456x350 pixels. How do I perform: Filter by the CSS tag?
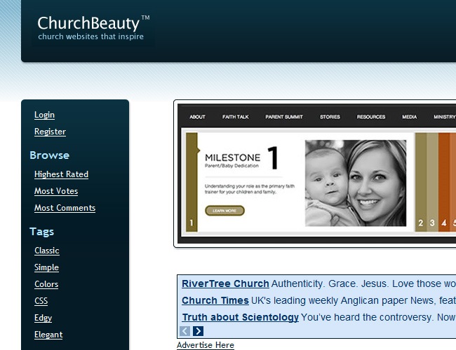pyautogui.click(x=41, y=301)
